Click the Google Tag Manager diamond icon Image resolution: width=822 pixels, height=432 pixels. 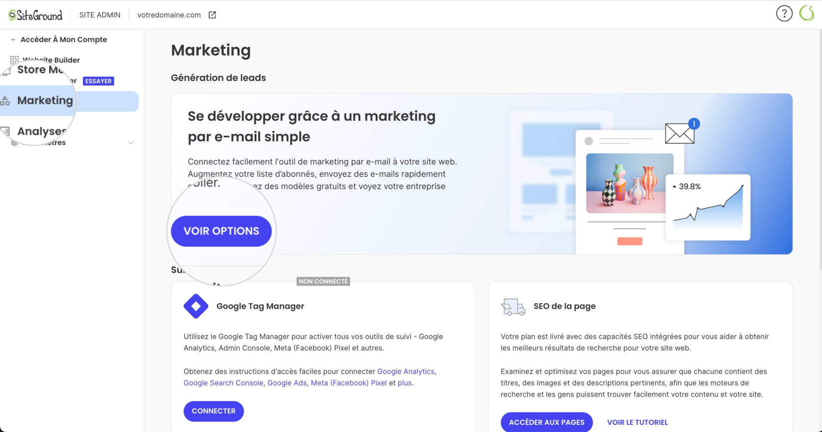pos(196,306)
